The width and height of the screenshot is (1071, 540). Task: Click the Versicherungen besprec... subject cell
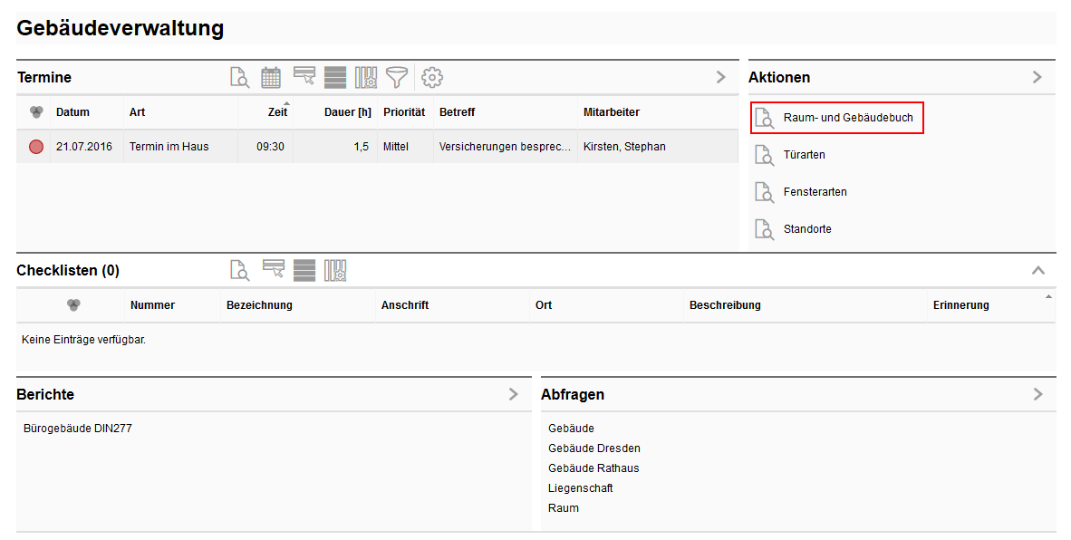(505, 147)
